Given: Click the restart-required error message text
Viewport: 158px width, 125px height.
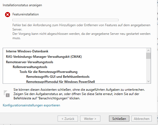Looking at the screenshot, I should pyautogui.click(x=81, y=36).
